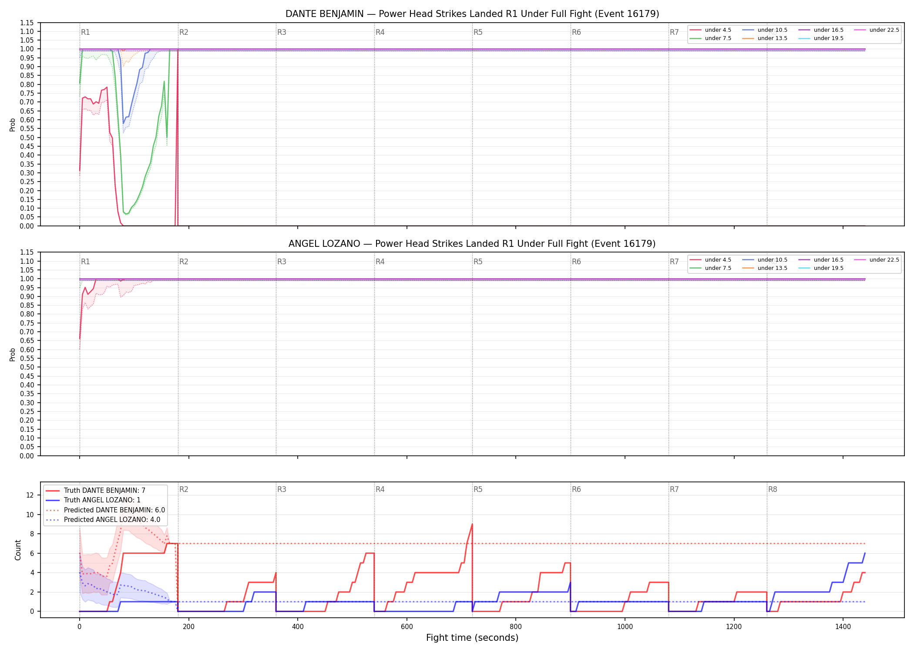Image resolution: width=914 pixels, height=653 pixels.
Task: Select 'under 19.5' legend entry in Dante Benjamin chart
Action: [x=821, y=38]
